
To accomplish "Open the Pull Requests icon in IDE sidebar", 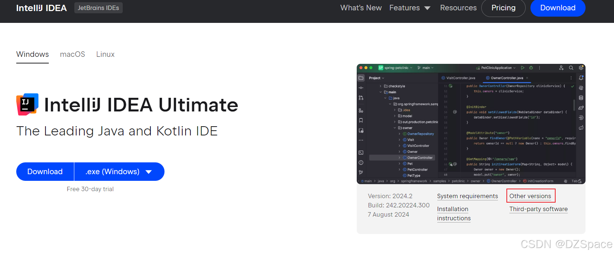I will tap(361, 98).
